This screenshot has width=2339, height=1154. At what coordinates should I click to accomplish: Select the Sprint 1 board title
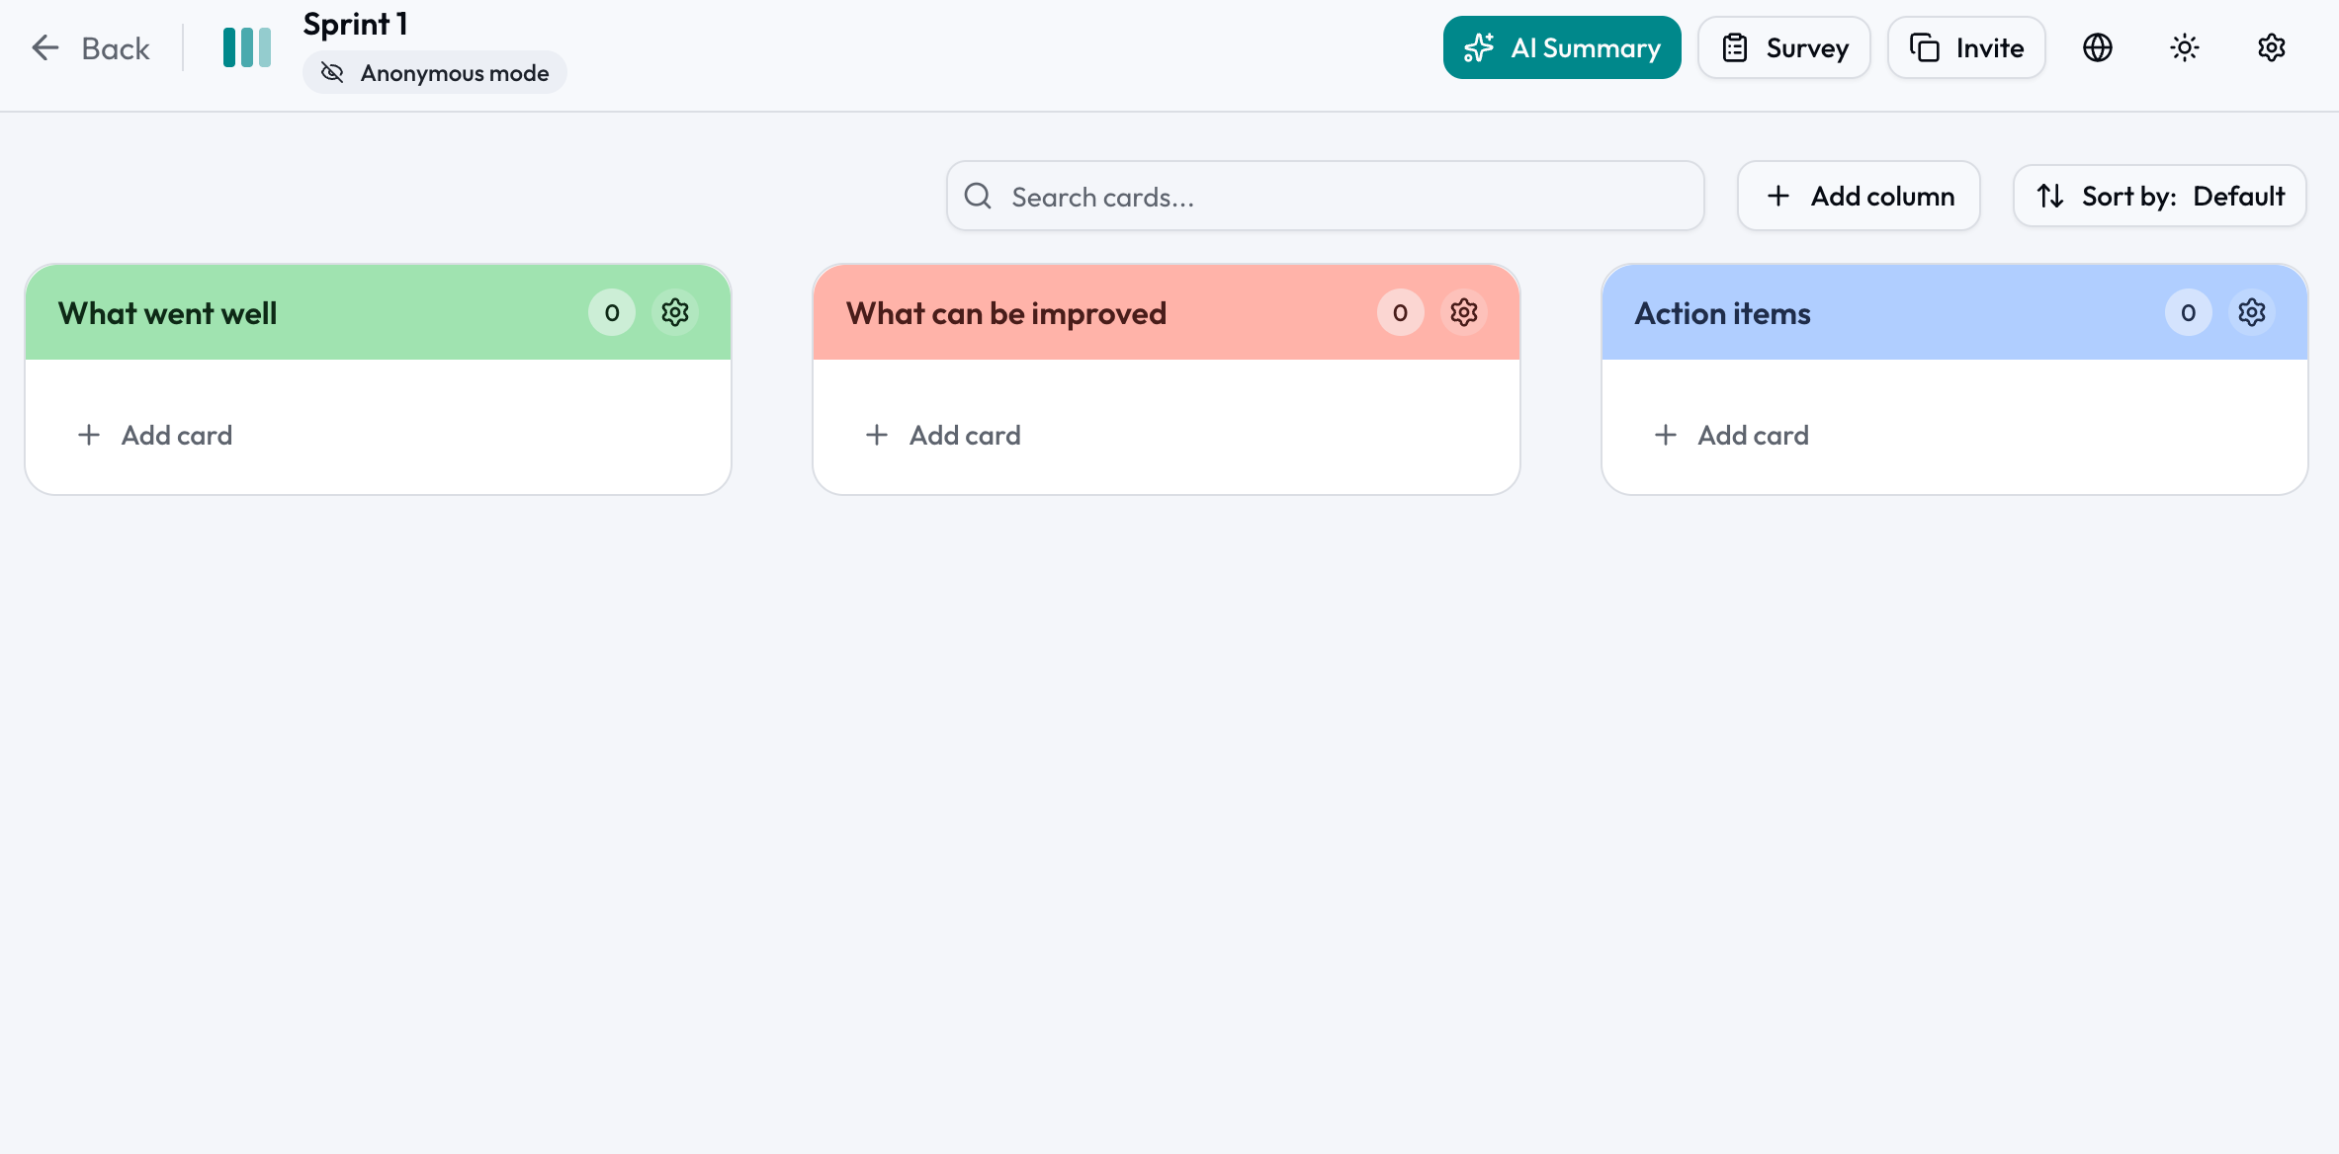[354, 23]
